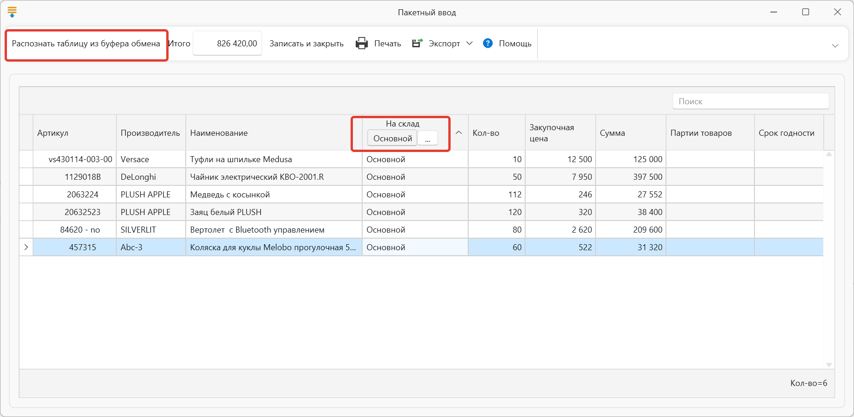Click the total amount field 826 420,00
Viewport: 854px width, 417px height.
(x=227, y=44)
